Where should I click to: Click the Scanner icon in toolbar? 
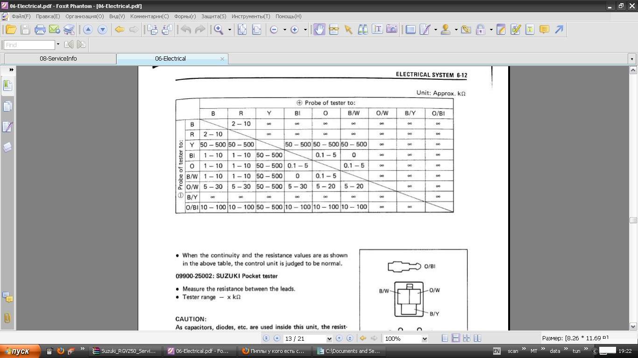coord(69,30)
